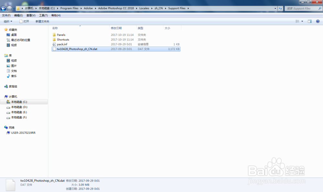
Task: Click 收藏夹 star icon in sidebar
Action: [x=6, y=30]
